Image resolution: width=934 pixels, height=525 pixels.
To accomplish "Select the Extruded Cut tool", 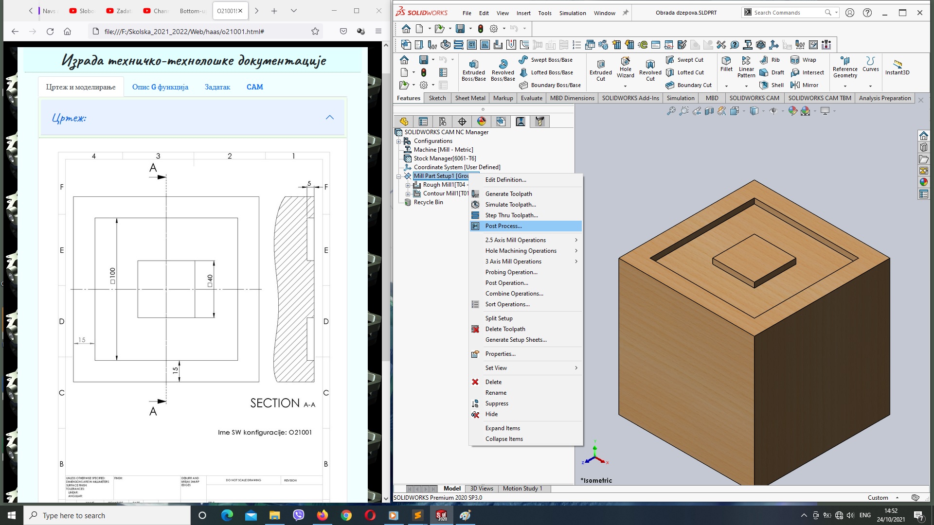I will (x=601, y=70).
